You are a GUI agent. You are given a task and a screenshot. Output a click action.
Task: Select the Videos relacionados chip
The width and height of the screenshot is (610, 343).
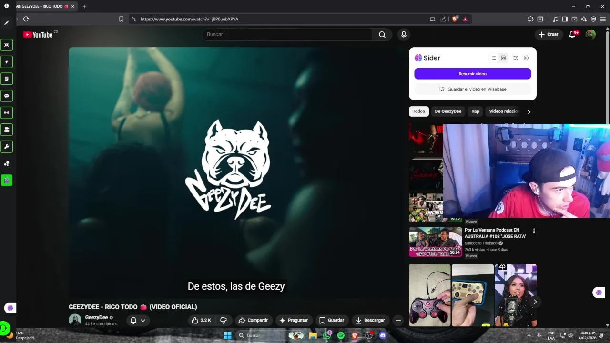click(504, 111)
